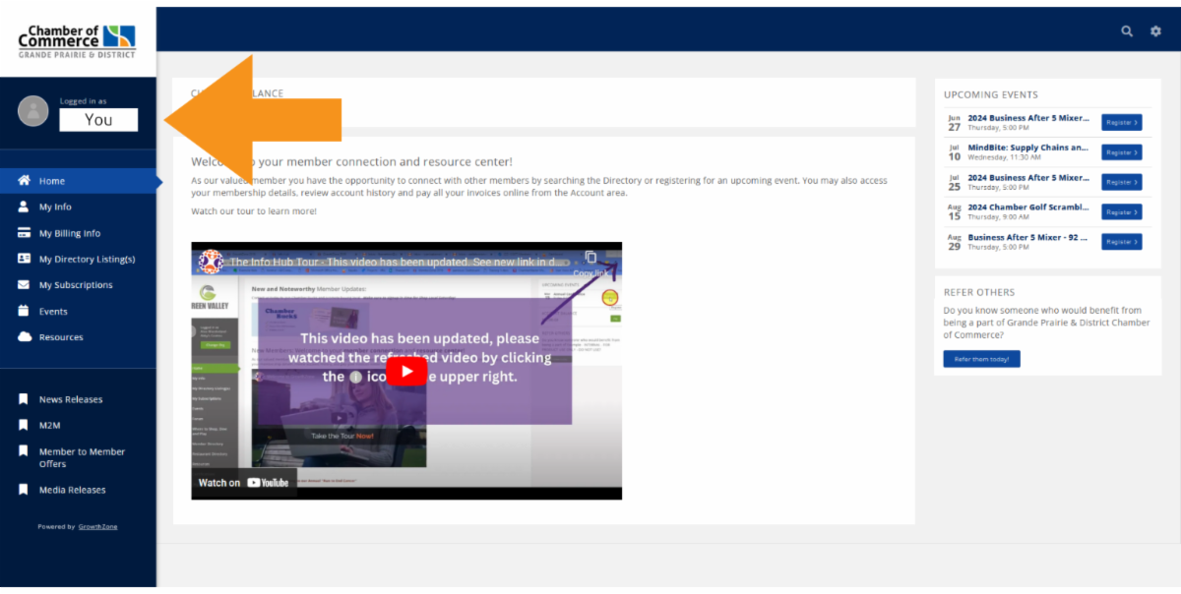1181x594 pixels.
Task: Register for Aug 29 Business After 5 Mixer
Action: pos(1121,242)
